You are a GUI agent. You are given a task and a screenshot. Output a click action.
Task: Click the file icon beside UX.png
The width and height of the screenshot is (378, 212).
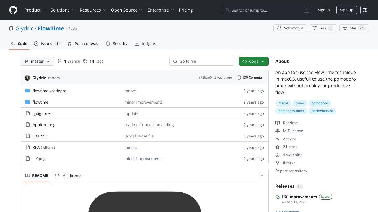click(28, 159)
